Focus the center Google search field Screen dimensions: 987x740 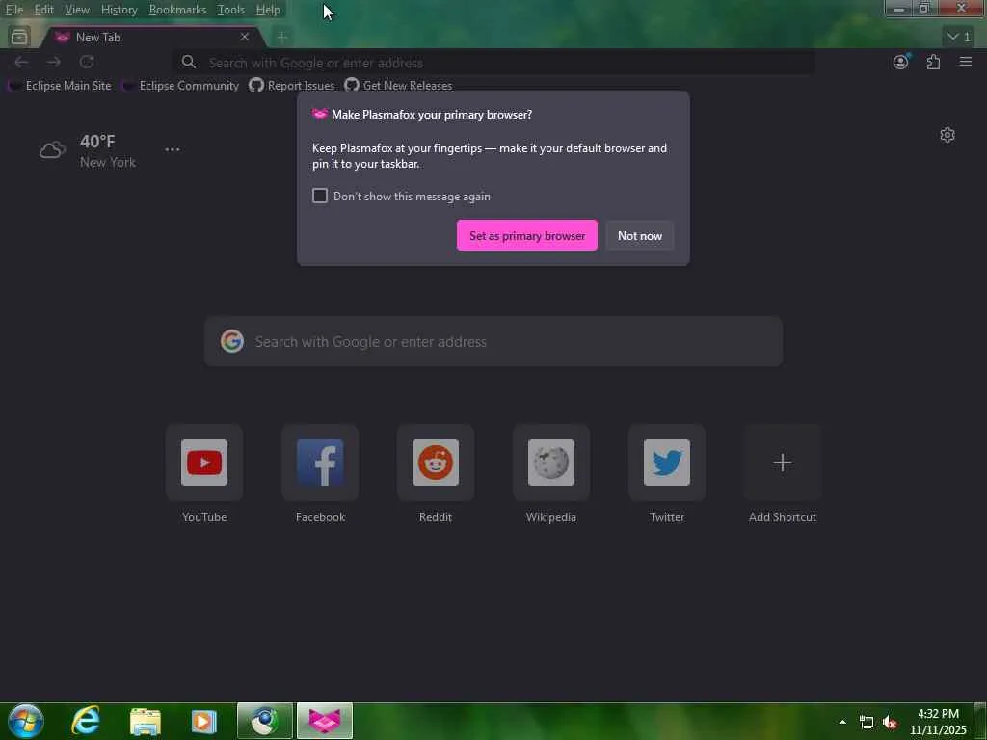point(493,341)
